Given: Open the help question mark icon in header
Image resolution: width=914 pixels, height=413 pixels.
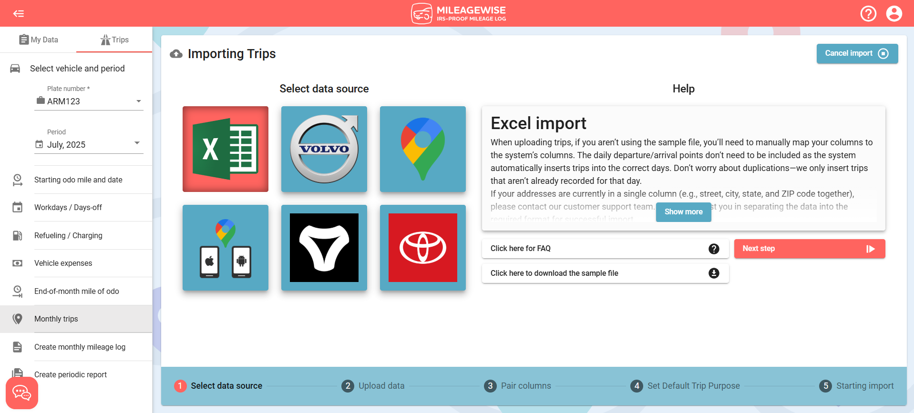Looking at the screenshot, I should coord(868,13).
